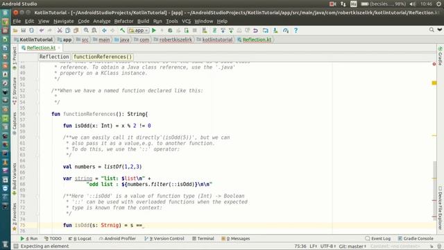Open the Terminal tool window
Screen dimensions: 444x250
[203, 239]
